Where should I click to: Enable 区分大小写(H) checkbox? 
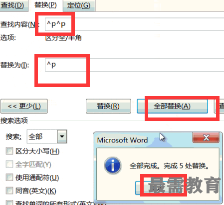tap(9, 151)
